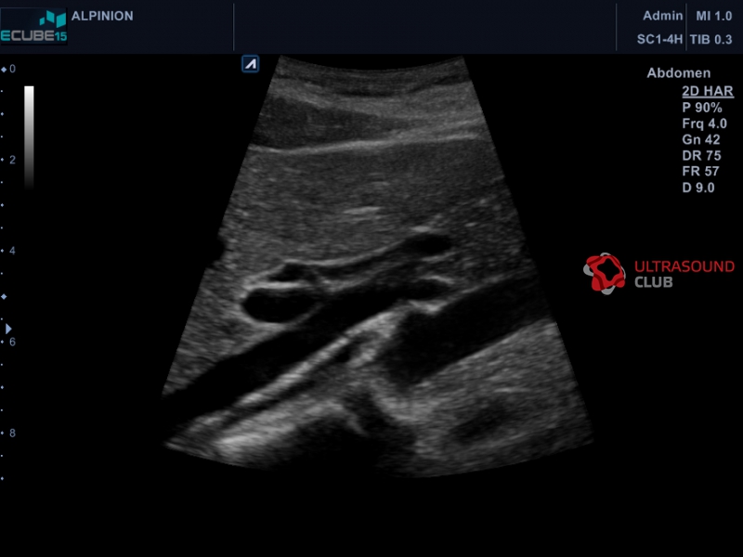
Task: Click the Abdomen preset label
Action: click(679, 73)
